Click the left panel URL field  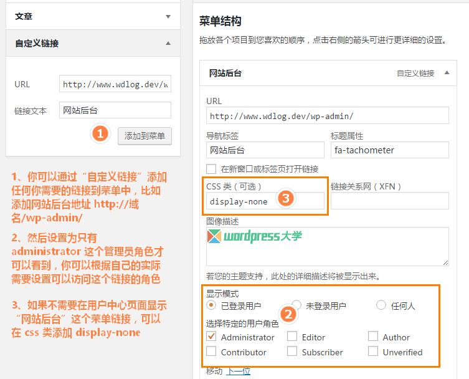[x=115, y=84]
